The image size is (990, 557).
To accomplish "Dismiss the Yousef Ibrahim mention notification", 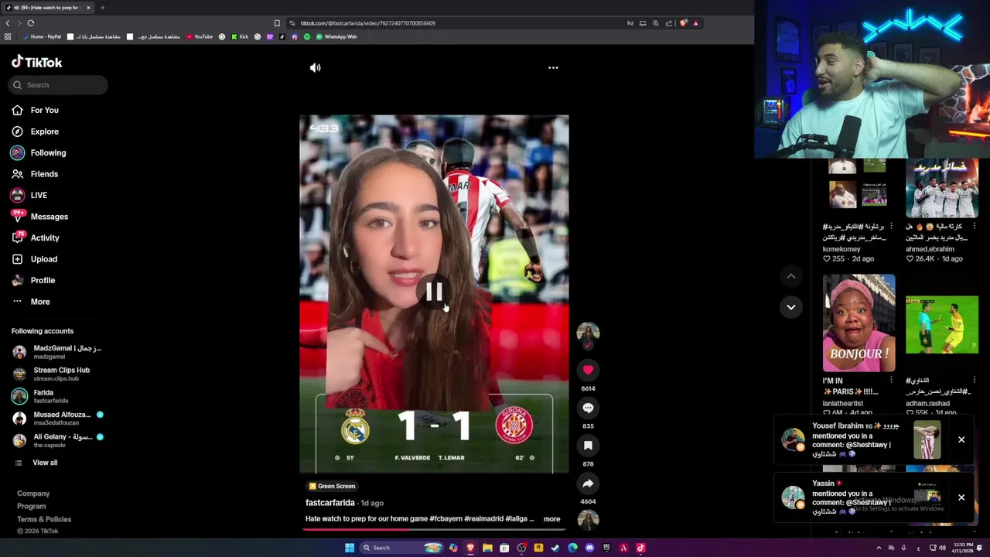I will pos(961,440).
